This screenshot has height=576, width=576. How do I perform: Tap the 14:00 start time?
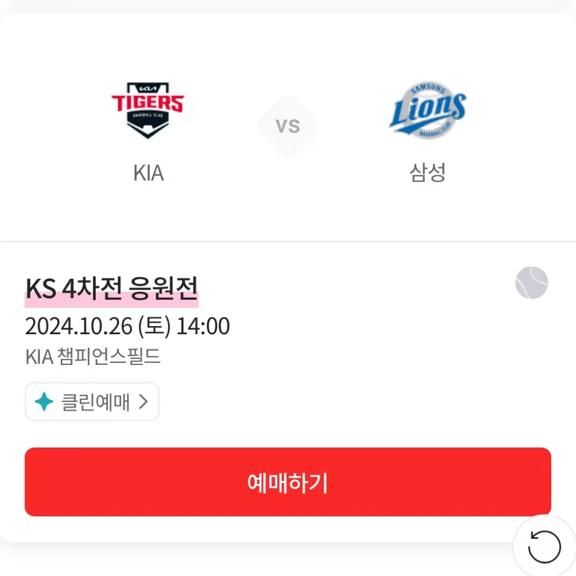[x=203, y=326]
